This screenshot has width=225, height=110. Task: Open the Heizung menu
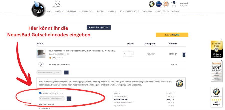click(71, 11)
